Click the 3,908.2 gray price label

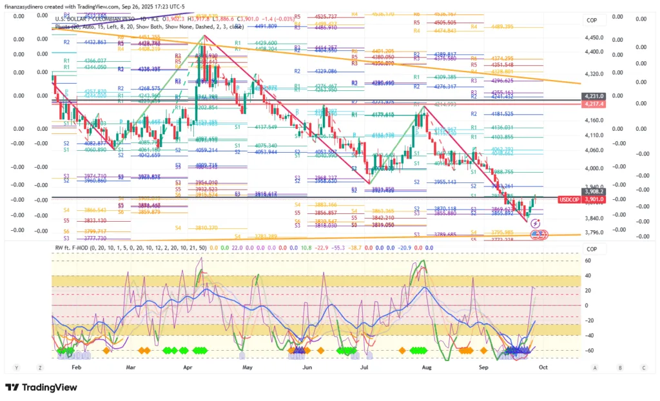click(594, 191)
